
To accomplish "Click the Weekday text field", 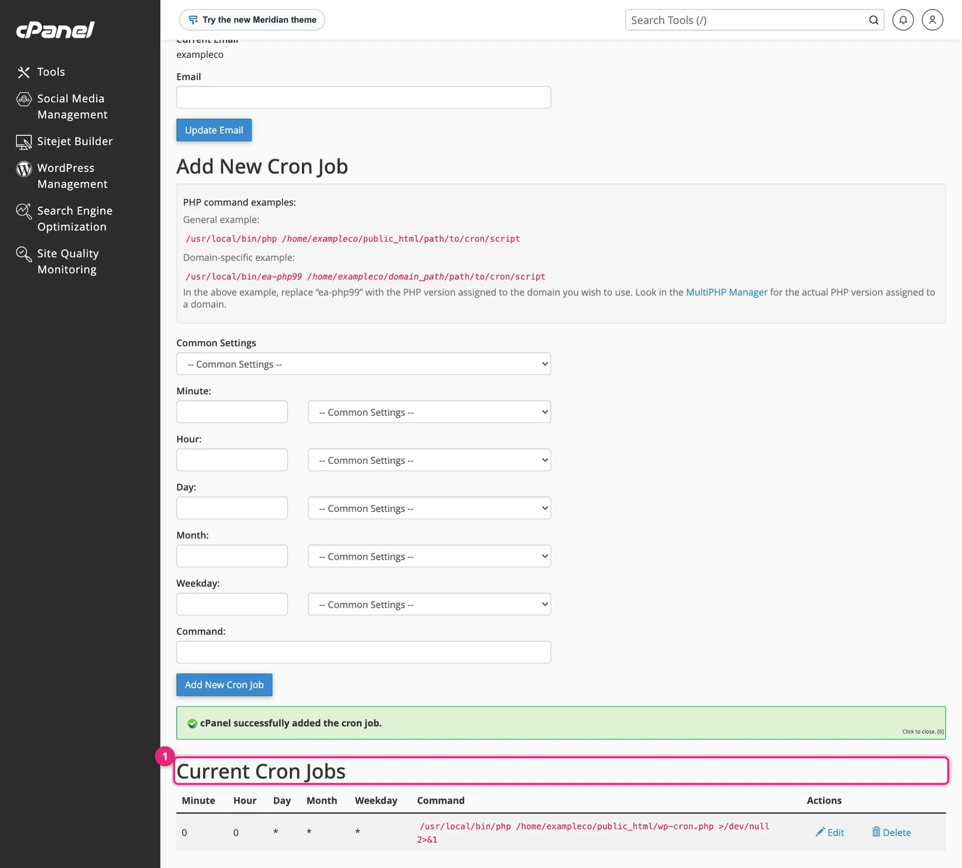I will (232, 604).
